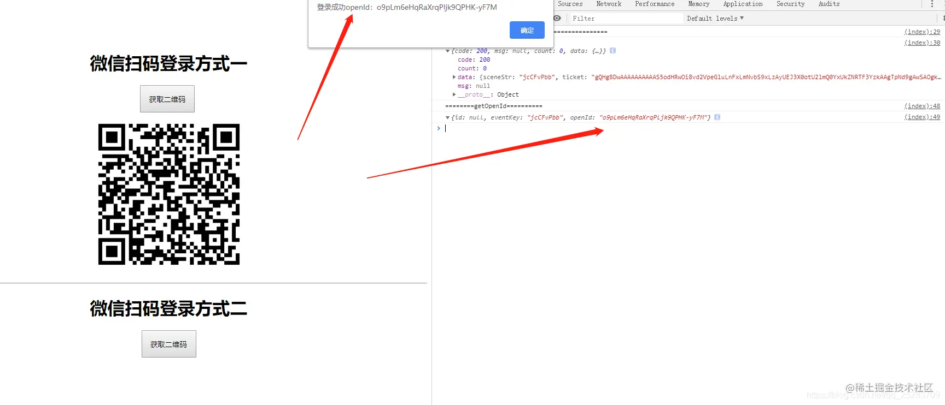Viewport: 945px width, 405px height.
Task: Confirm the alert with 确定 button
Action: click(x=527, y=30)
